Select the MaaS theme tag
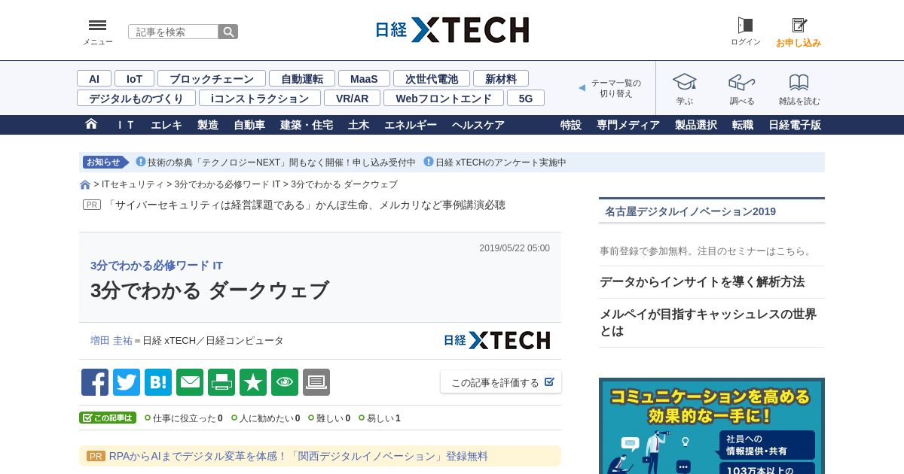The width and height of the screenshot is (904, 474). click(364, 78)
